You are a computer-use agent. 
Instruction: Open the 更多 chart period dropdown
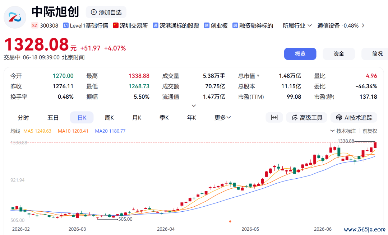tap(222, 118)
